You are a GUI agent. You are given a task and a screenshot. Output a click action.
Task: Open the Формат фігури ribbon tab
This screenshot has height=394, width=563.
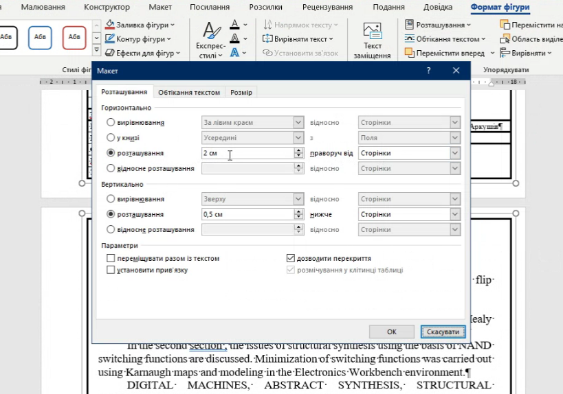[x=500, y=7]
